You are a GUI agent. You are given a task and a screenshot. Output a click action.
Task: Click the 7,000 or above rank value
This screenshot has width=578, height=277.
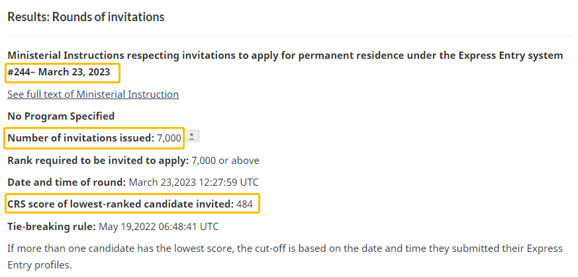coord(225,160)
